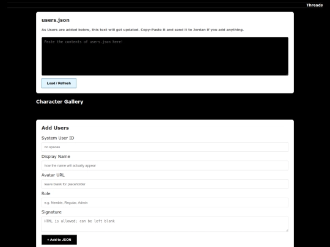Grab the Signature textarea resize handle

pos(287,230)
